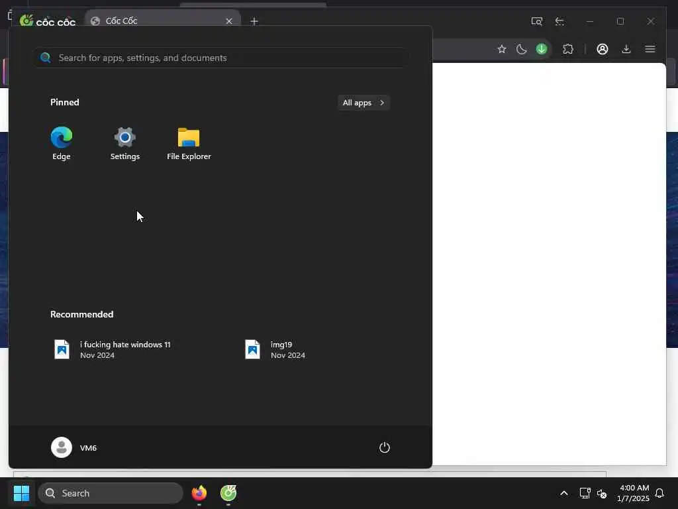Open the pinned Edge app
Screen dimensions: 678x509
pos(62,144)
